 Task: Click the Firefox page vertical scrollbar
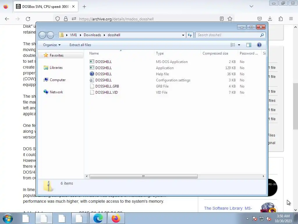click(x=295, y=106)
